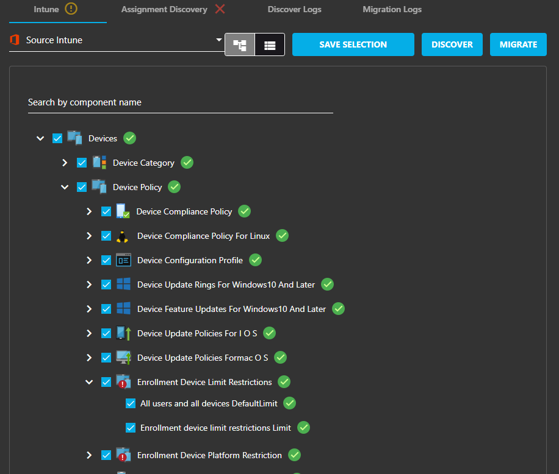The width and height of the screenshot is (559, 474).
Task: Toggle Device Configuration Profile checkbox
Action: 106,260
